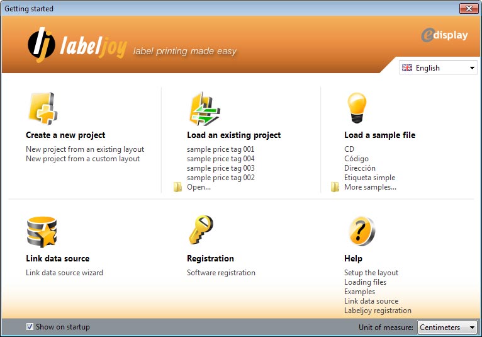Click the Registration key icon
Viewport: 482px width, 337px height.
201,229
